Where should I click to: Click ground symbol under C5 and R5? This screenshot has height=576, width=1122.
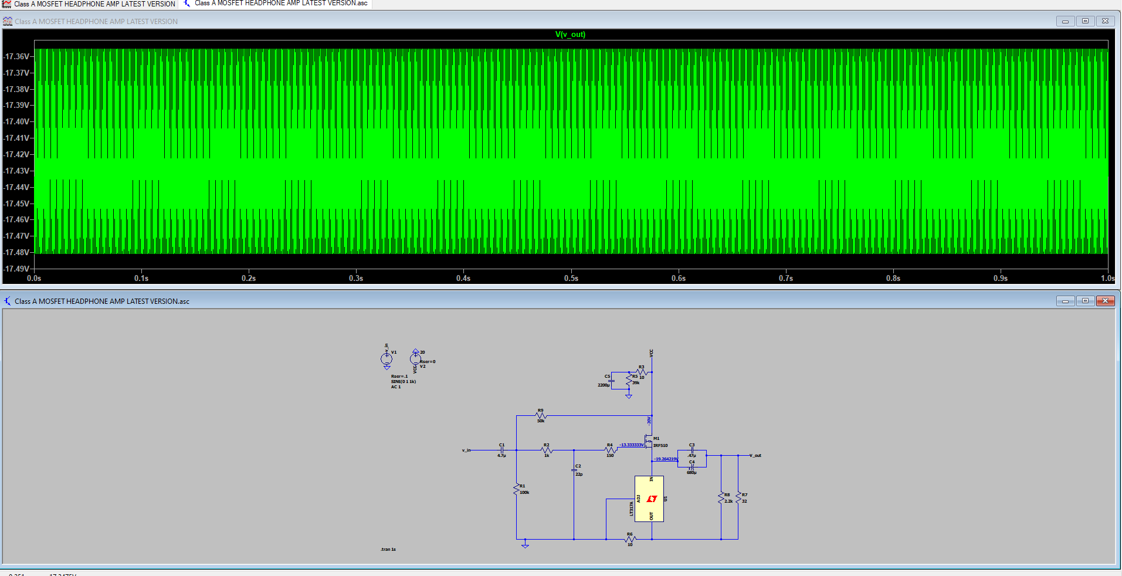pyautogui.click(x=629, y=396)
